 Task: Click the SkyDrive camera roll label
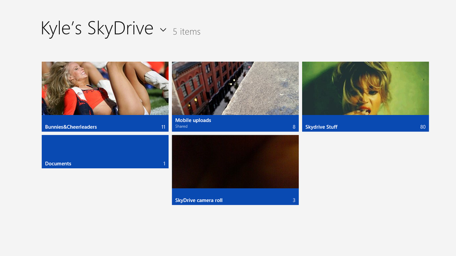pyautogui.click(x=199, y=200)
